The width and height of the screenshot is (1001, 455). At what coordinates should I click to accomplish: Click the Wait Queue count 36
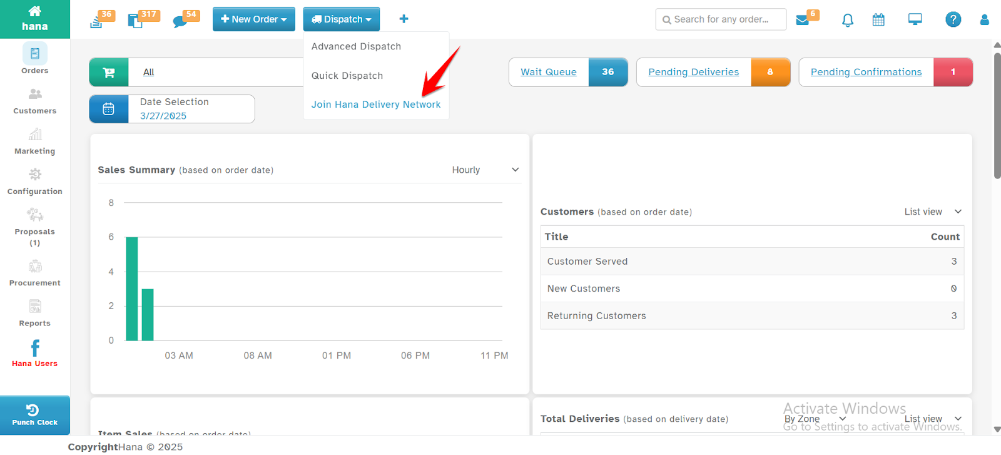(x=608, y=72)
